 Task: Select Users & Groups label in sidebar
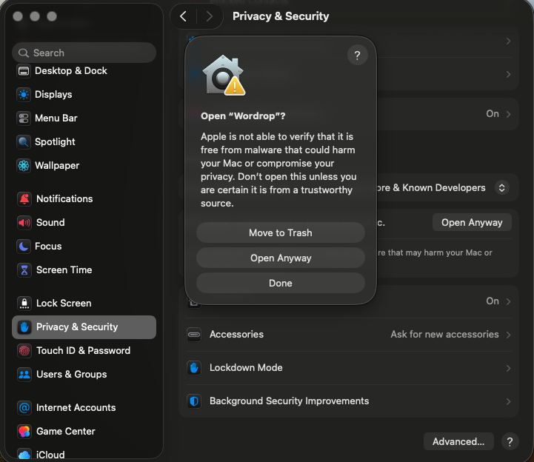pos(72,374)
